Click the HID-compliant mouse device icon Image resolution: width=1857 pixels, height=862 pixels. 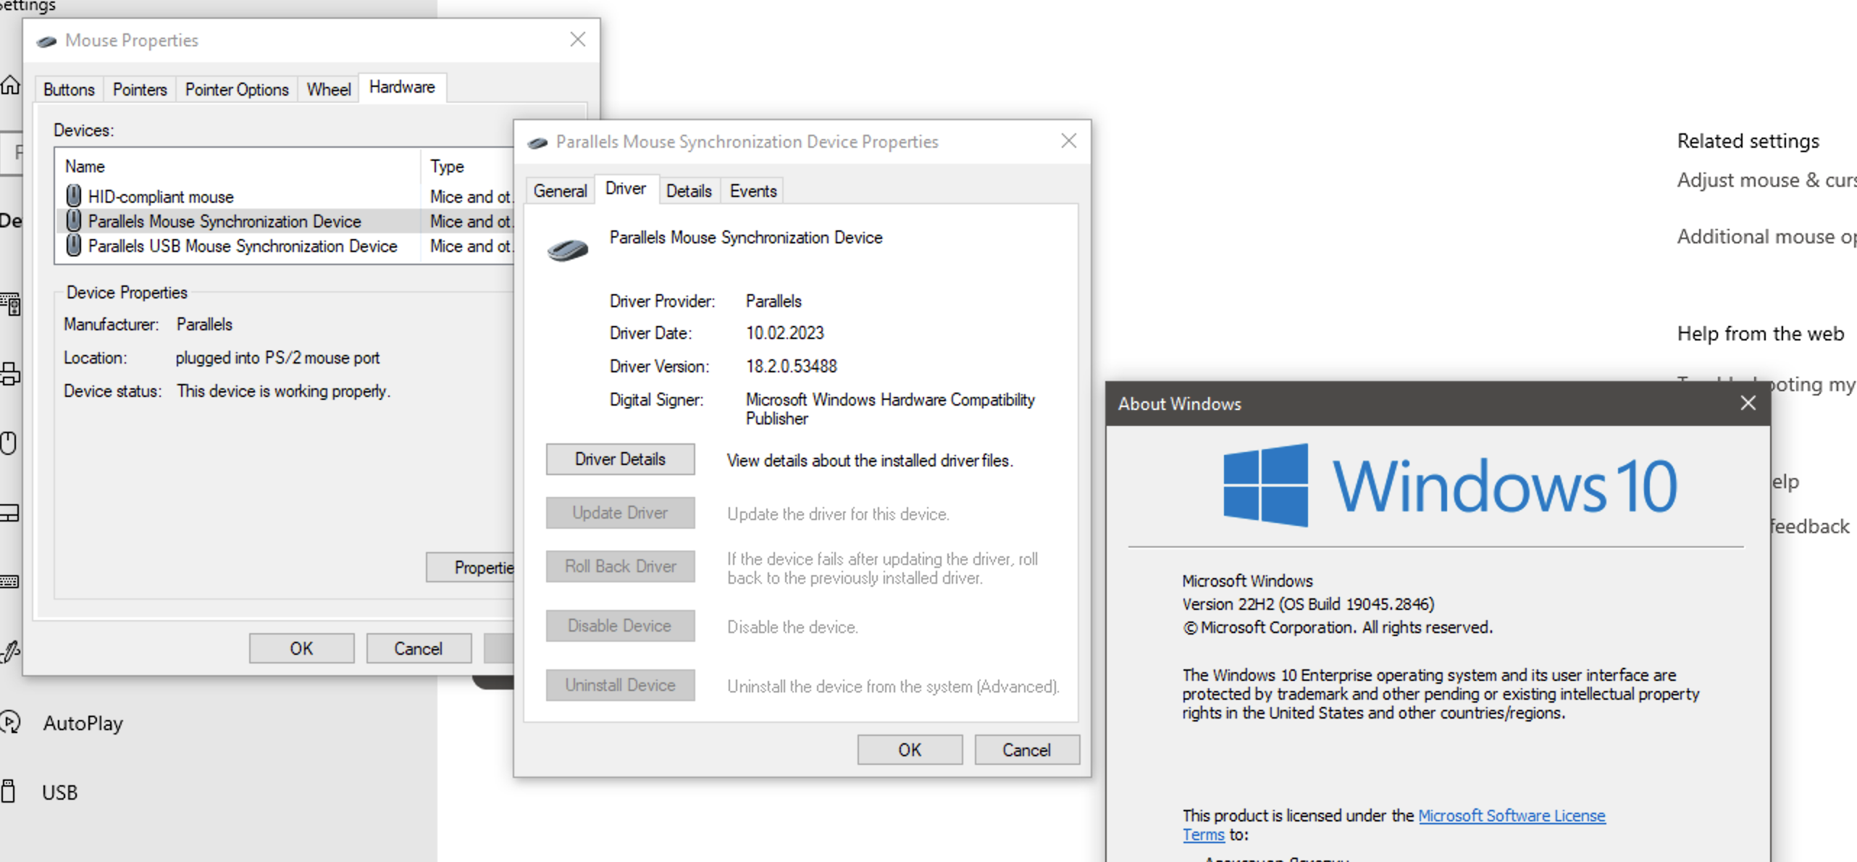(x=74, y=196)
